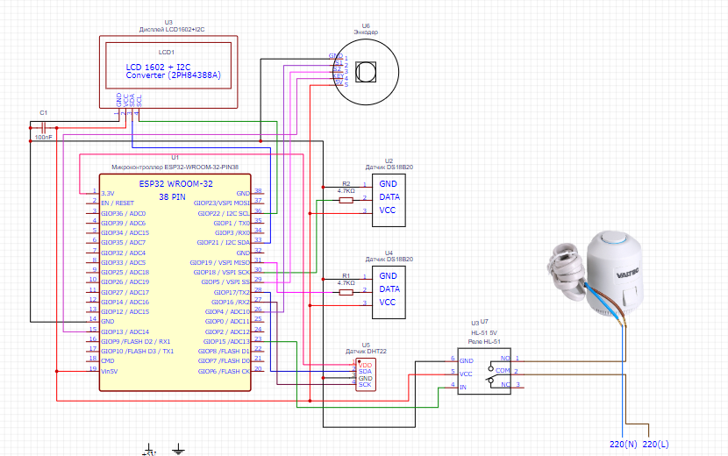Select the R2 resistor symbol
728x456 pixels.
(346, 200)
